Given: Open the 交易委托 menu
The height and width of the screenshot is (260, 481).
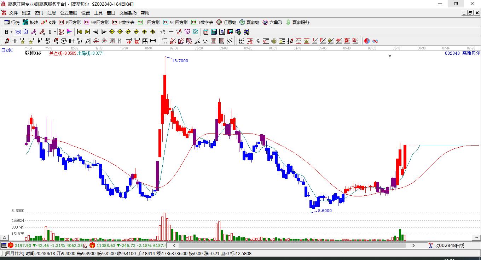Looking at the screenshot, I should [128, 13].
